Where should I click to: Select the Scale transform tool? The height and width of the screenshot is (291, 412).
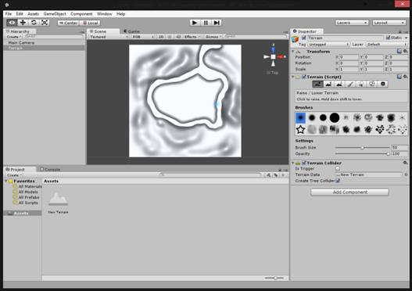tap(45, 23)
